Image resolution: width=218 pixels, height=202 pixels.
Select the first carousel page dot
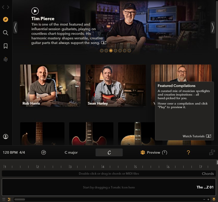pos(102,51)
